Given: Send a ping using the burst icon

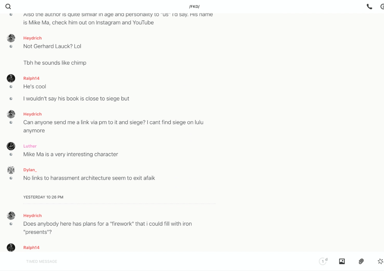Looking at the screenshot, I should [380, 261].
